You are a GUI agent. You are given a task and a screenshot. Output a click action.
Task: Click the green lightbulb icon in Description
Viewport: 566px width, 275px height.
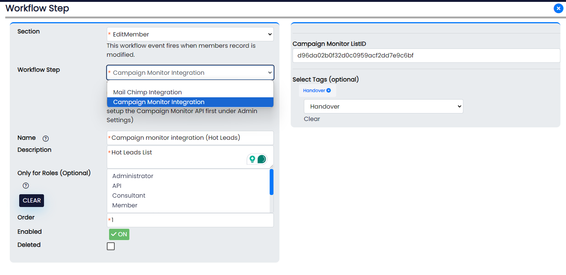pos(252,159)
